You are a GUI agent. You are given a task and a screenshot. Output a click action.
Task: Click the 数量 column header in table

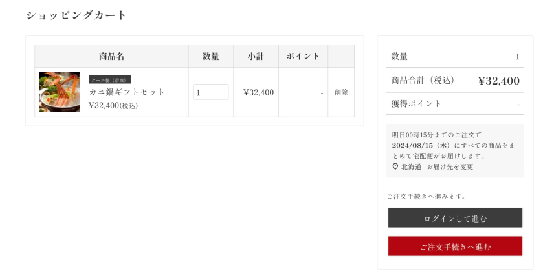[211, 56]
